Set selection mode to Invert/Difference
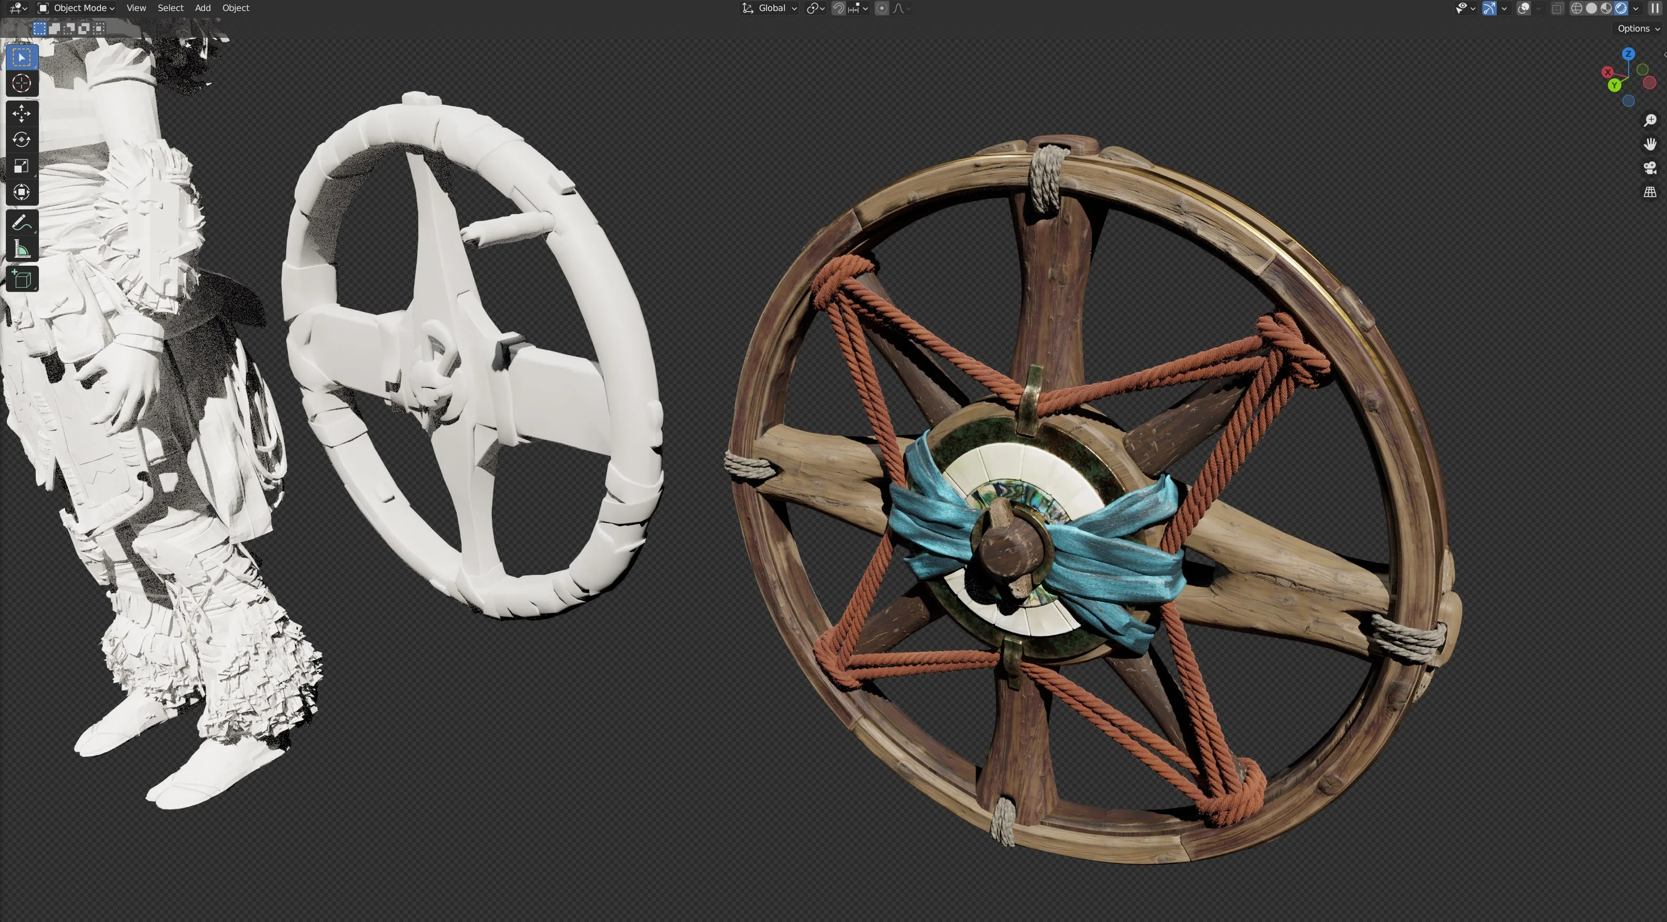1667x922 pixels. pos(84,28)
